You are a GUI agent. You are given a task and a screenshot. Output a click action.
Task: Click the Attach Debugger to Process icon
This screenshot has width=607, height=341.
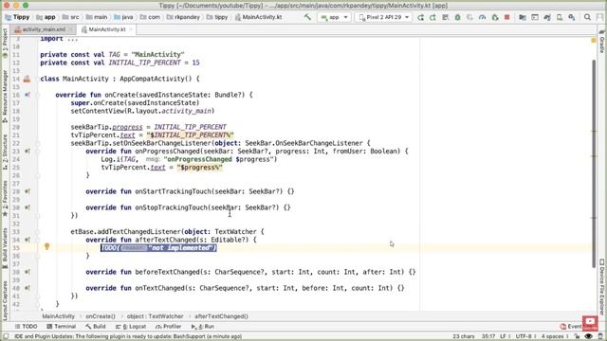coord(495,17)
